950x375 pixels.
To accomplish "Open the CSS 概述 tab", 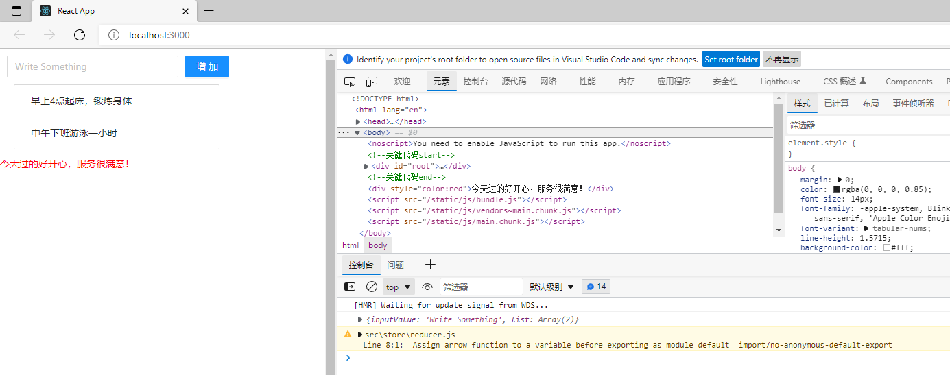I will pyautogui.click(x=844, y=82).
